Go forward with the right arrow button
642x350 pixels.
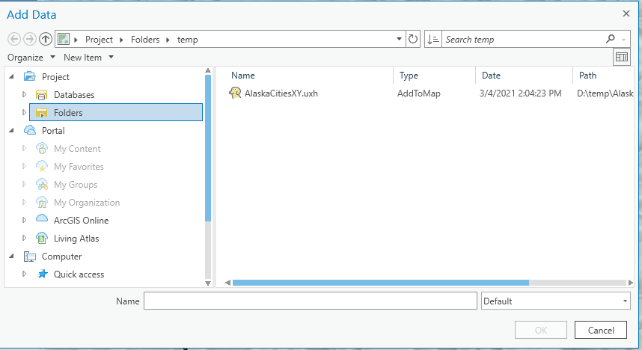[x=30, y=40]
